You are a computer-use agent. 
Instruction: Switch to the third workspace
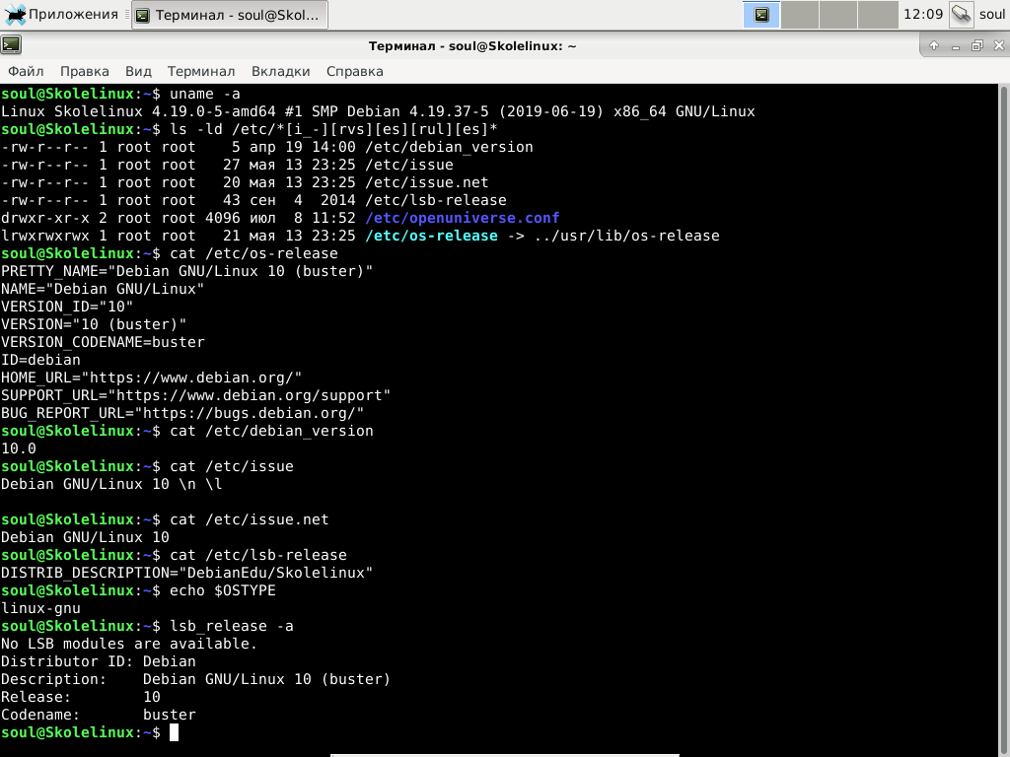click(x=838, y=15)
